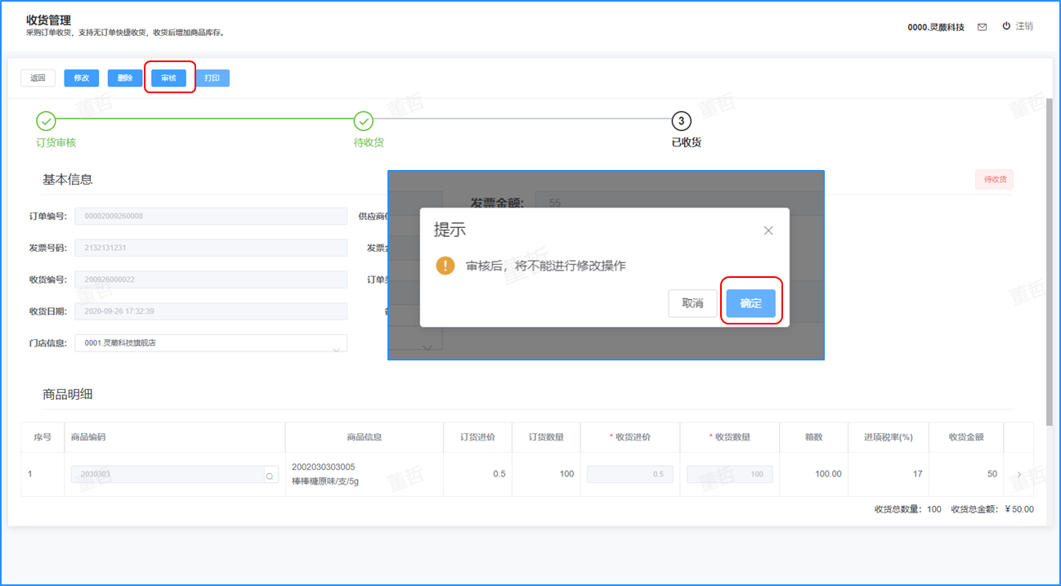Click the step 3 已收货 circle
1061x586 pixels.
pos(681,122)
